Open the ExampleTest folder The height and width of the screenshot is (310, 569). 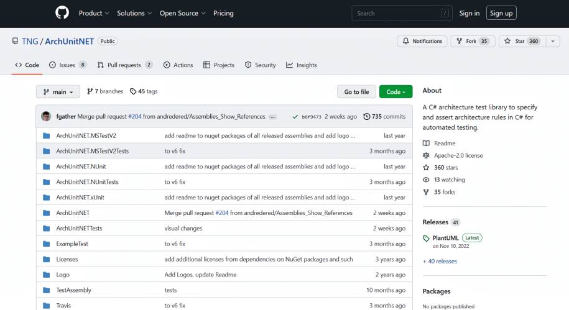(72, 244)
